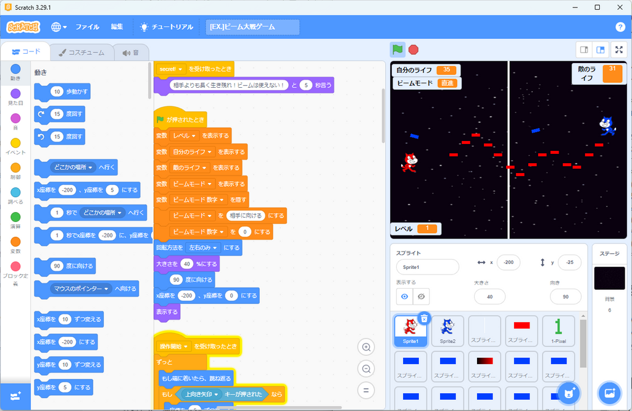Select the Sprite2 thumbnail

447,331
